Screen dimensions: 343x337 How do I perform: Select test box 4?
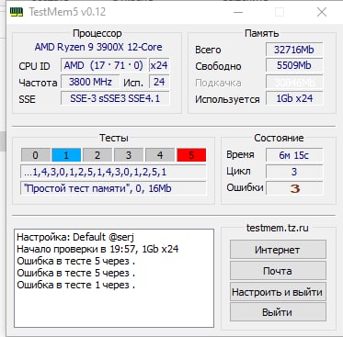coord(160,155)
